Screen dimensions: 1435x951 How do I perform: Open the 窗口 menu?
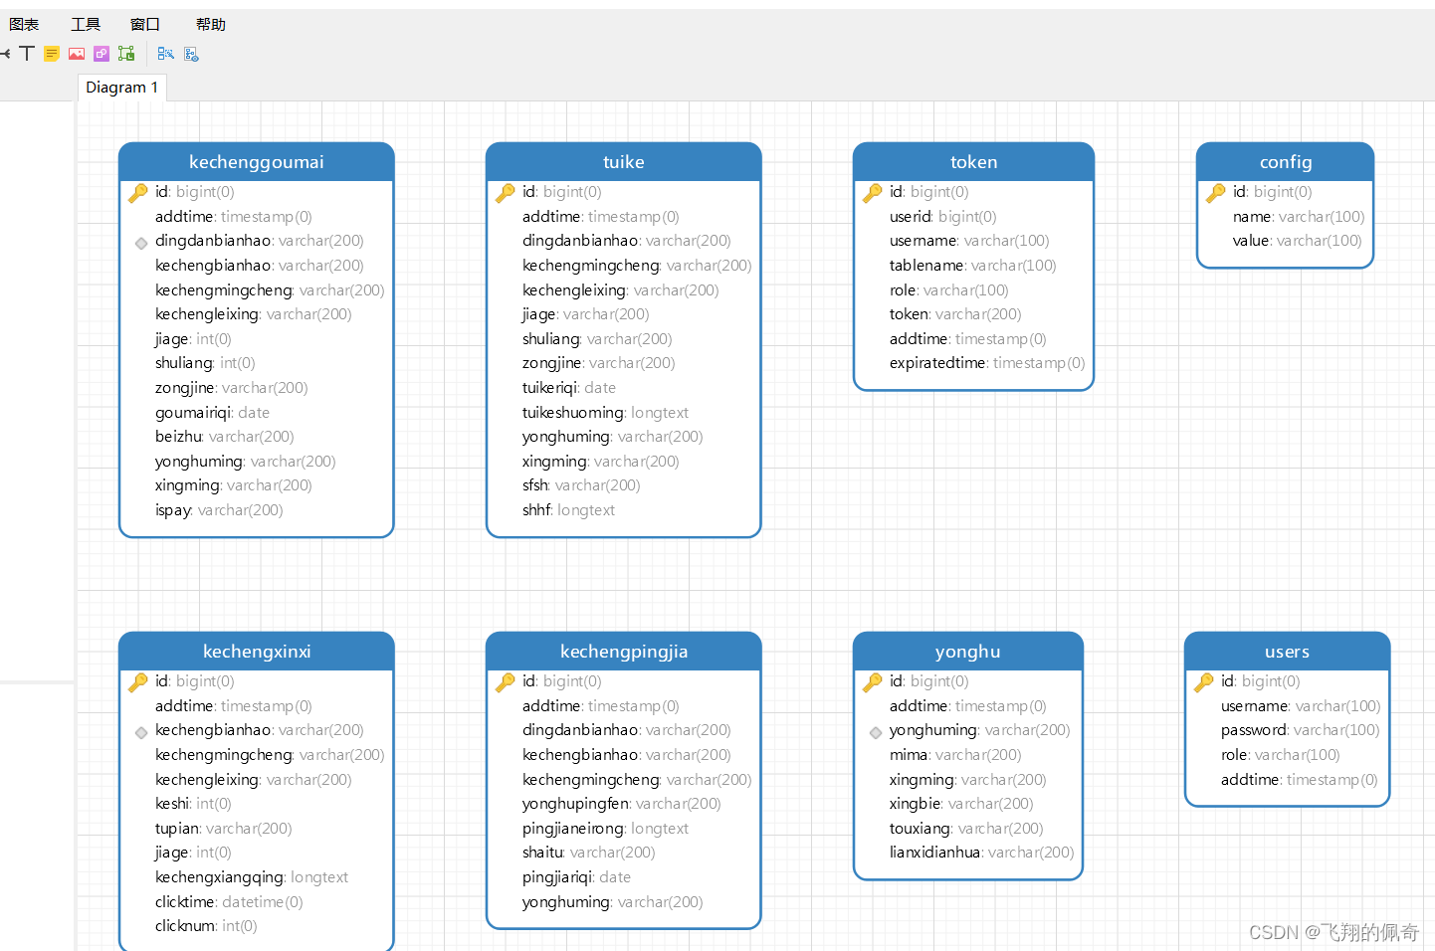tap(145, 25)
